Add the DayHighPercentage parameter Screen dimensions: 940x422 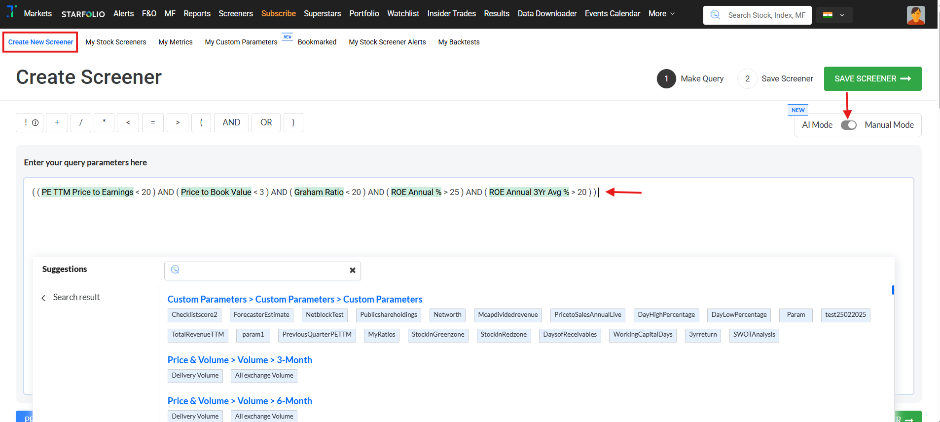click(x=666, y=315)
